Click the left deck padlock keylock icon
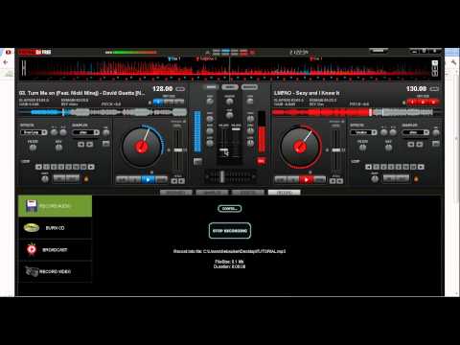 click(x=86, y=179)
